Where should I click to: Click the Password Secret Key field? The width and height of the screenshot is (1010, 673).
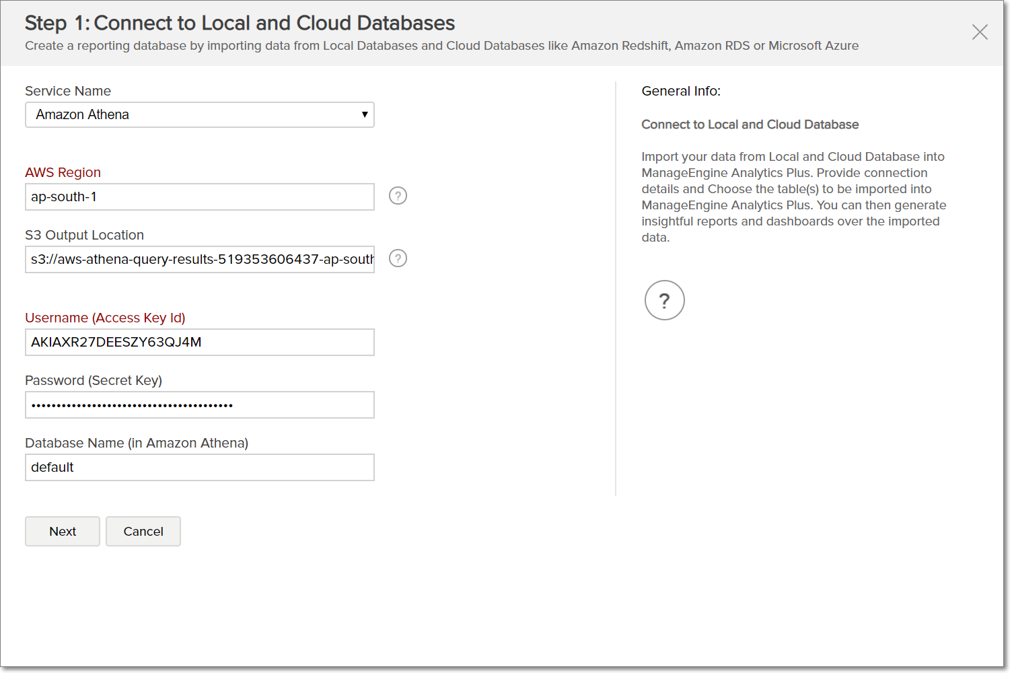[x=200, y=404]
